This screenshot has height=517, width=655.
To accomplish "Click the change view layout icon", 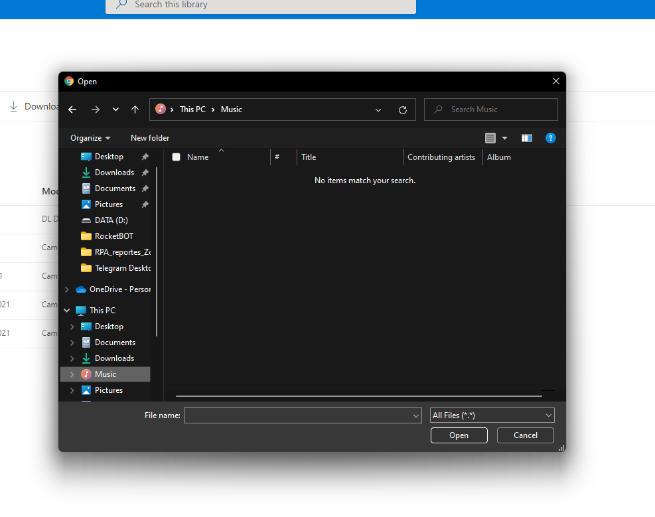I will click(x=490, y=138).
